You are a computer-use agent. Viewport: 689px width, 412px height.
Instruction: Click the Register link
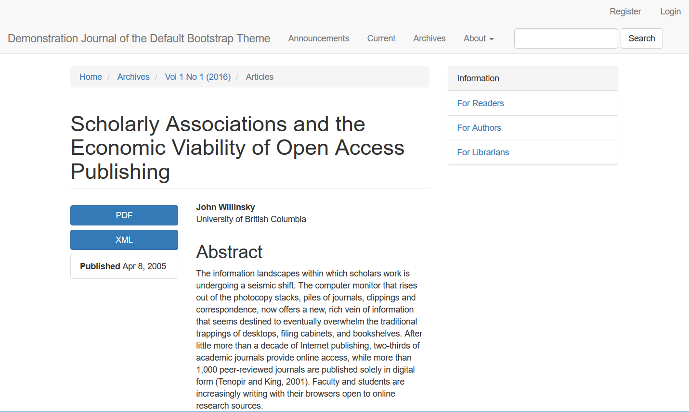tap(625, 11)
